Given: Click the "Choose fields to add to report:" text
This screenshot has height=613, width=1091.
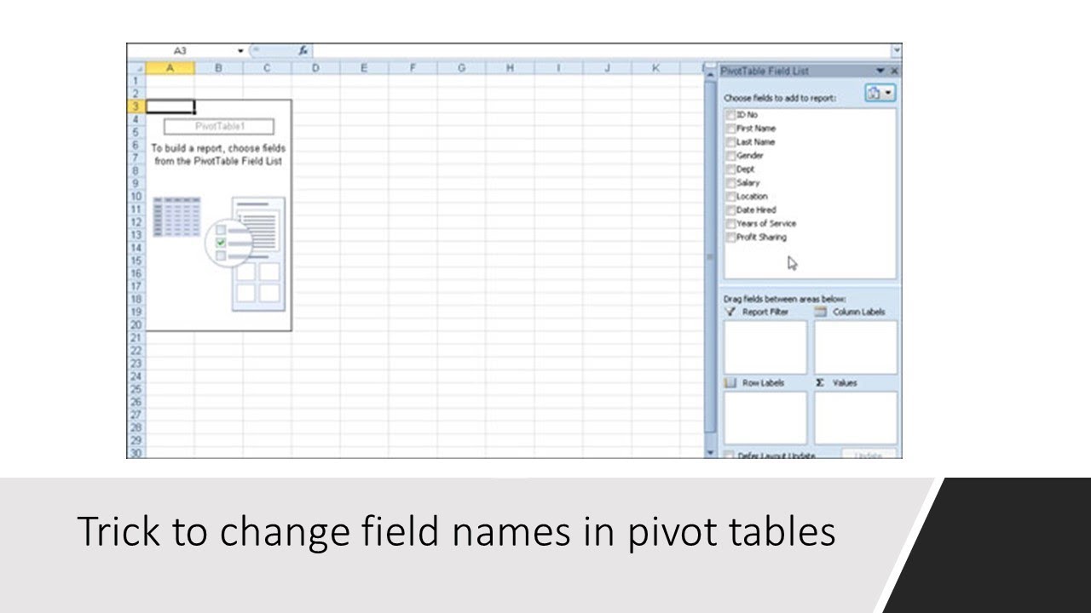Looking at the screenshot, I should pyautogui.click(x=780, y=99).
